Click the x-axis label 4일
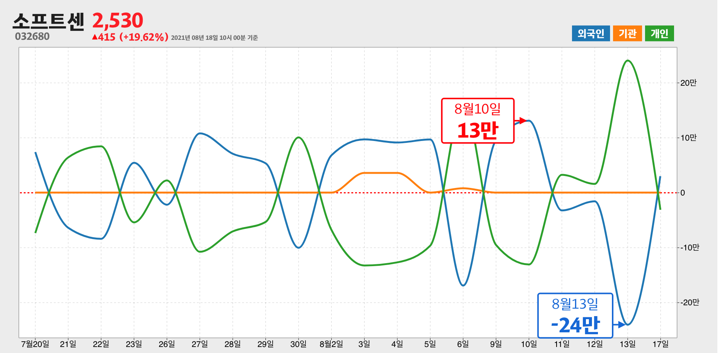 click(397, 344)
